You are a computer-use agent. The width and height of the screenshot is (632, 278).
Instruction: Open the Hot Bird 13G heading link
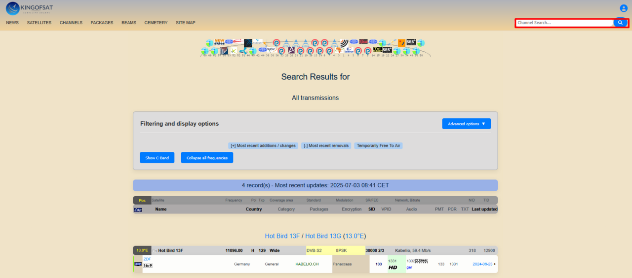coord(323,236)
